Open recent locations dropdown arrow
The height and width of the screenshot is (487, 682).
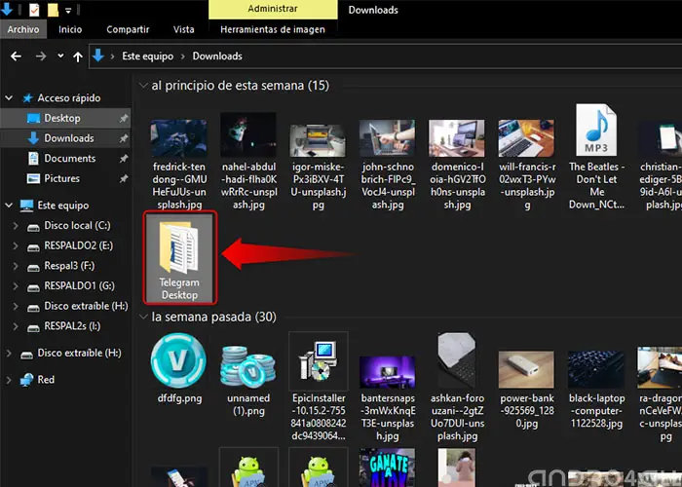tap(60, 56)
